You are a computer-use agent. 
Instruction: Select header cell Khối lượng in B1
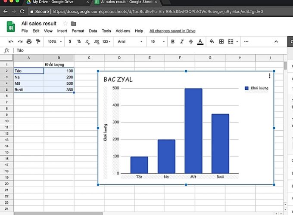coord(59,64)
